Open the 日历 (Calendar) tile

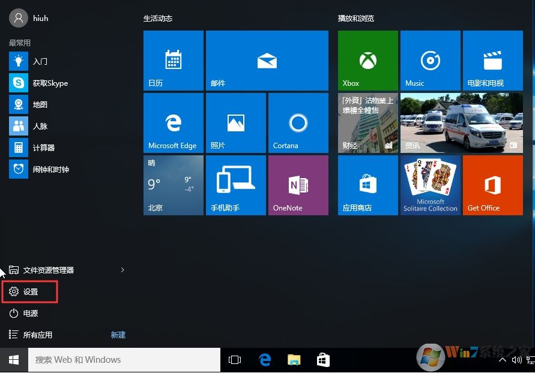tap(173, 60)
